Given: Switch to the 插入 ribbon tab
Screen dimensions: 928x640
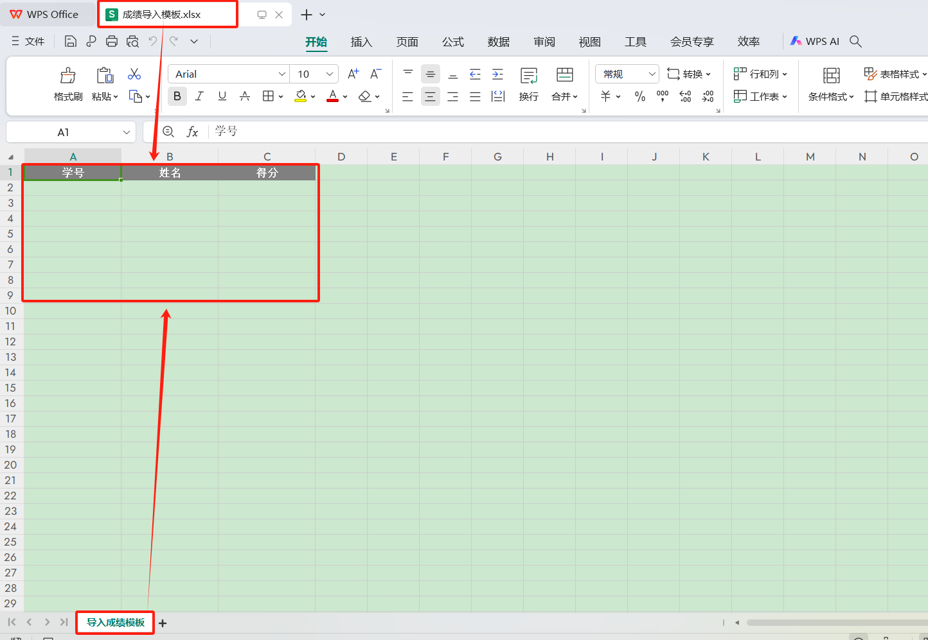Looking at the screenshot, I should (361, 42).
